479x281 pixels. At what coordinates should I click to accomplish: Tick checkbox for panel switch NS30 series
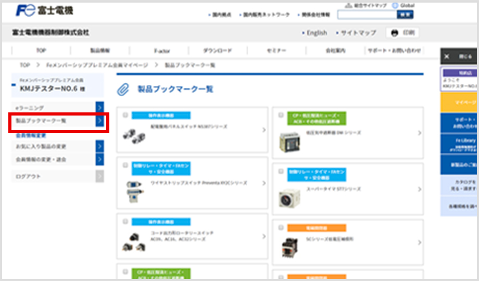[x=125, y=115]
